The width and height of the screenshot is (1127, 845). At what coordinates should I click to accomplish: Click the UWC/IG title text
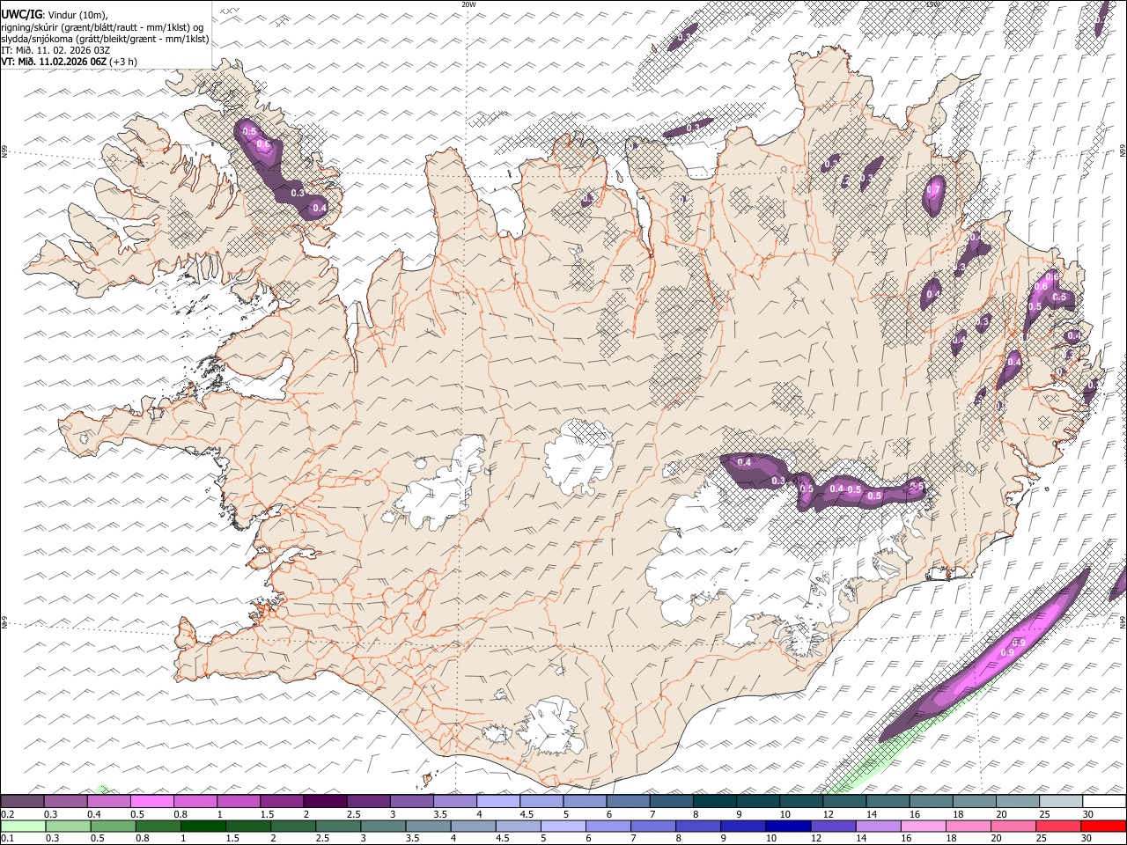pos(21,14)
